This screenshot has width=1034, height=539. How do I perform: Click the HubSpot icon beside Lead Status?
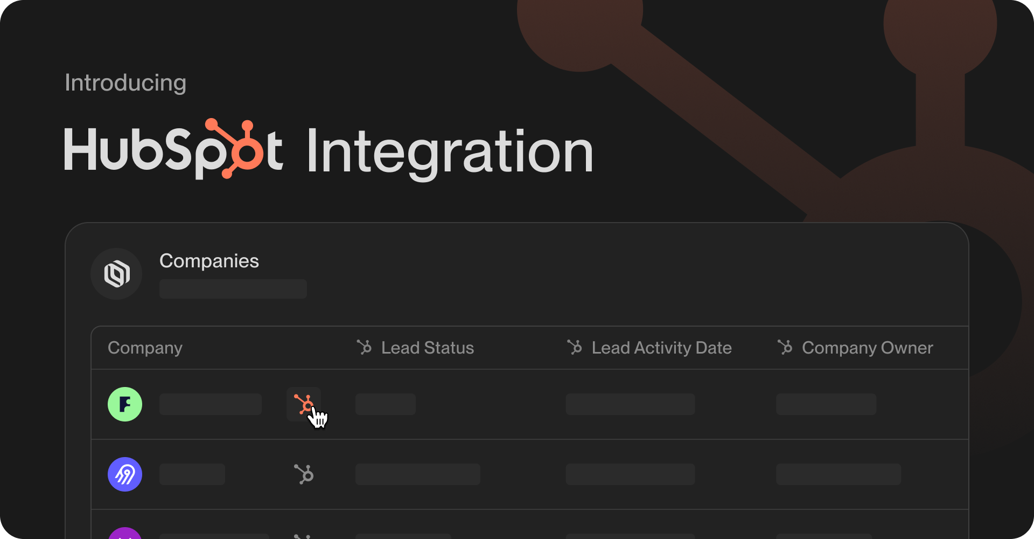tap(365, 347)
